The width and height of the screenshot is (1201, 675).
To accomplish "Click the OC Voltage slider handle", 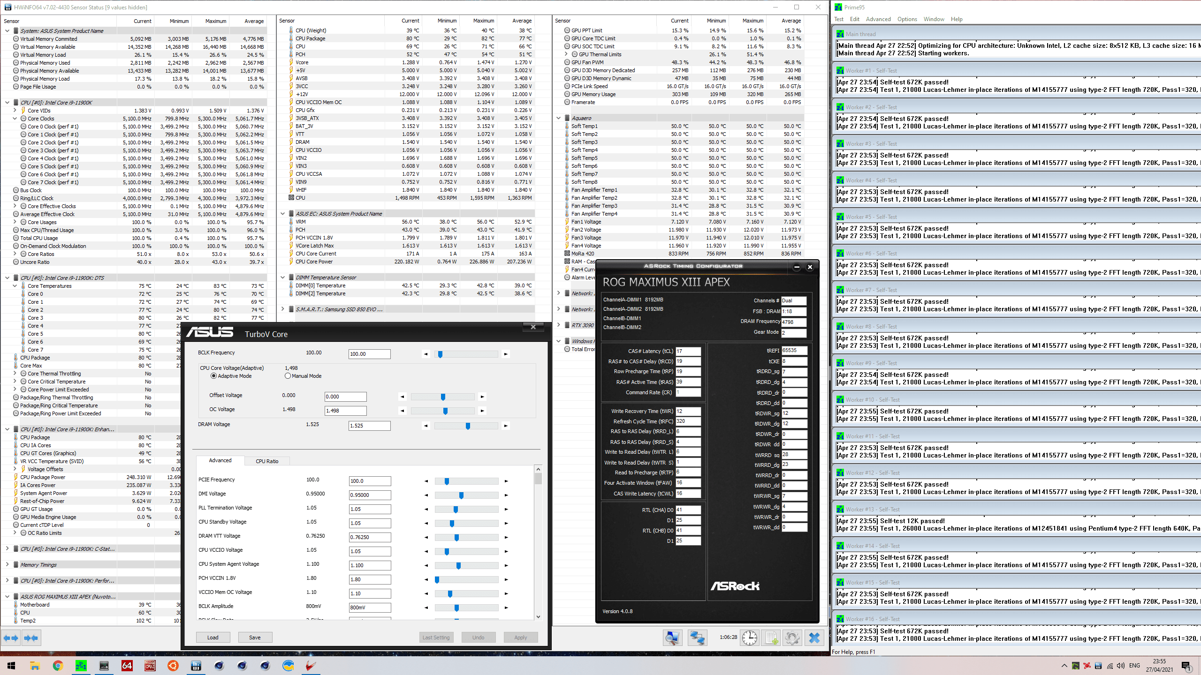I will (x=445, y=411).
